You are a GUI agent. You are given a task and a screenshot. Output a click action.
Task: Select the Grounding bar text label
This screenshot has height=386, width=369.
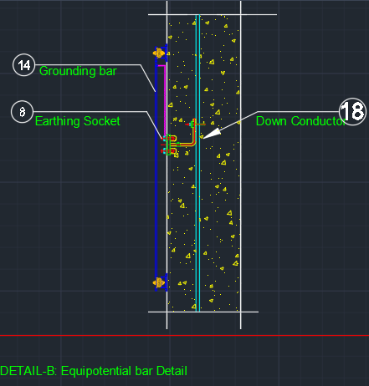(x=78, y=71)
